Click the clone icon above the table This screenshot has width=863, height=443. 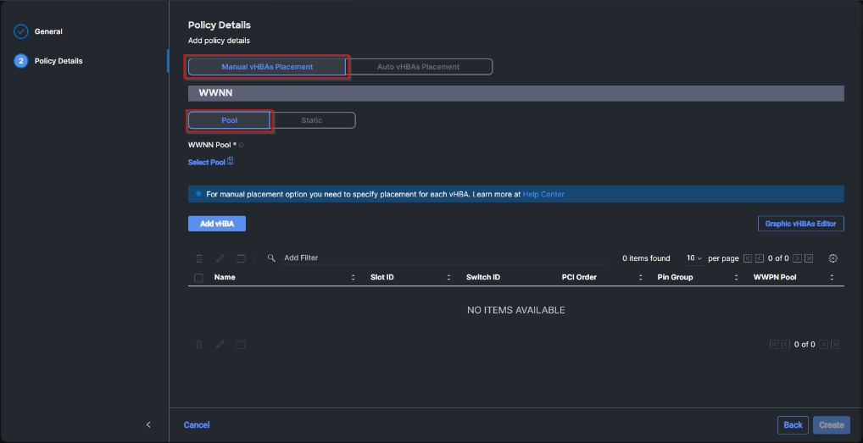pos(241,258)
